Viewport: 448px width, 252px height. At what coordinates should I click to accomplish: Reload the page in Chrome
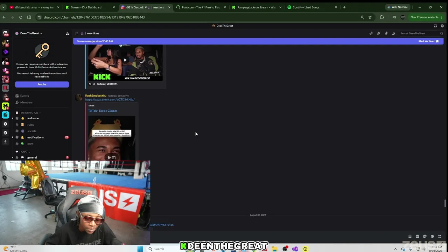(x=21, y=17)
